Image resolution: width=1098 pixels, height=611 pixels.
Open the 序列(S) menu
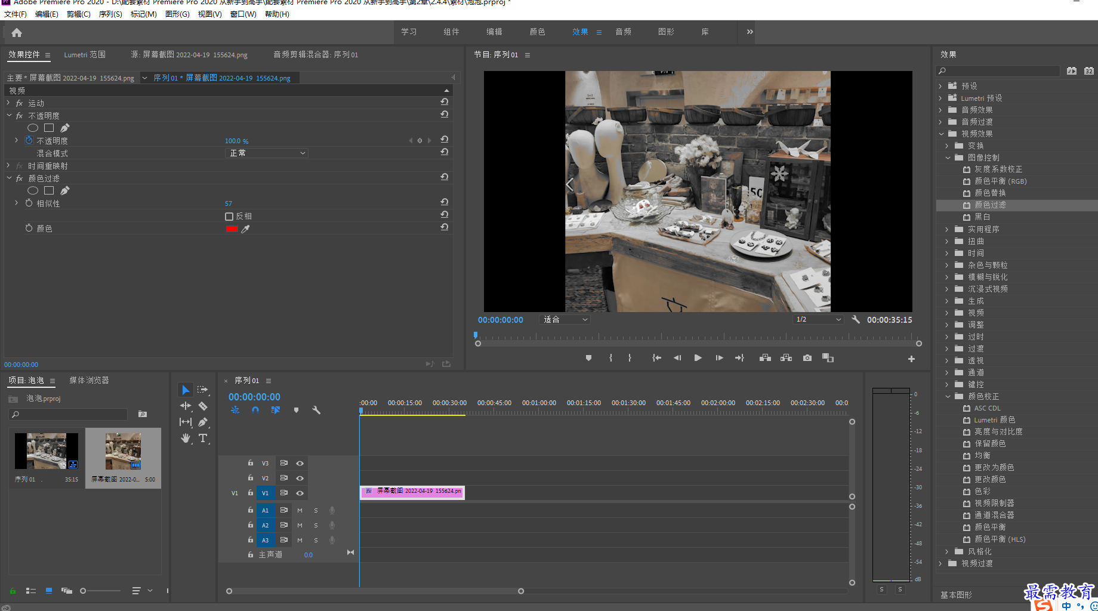click(x=110, y=14)
